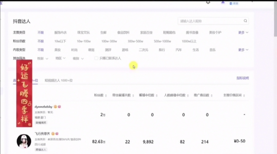Filter content type by 汽车

pos(179,50)
